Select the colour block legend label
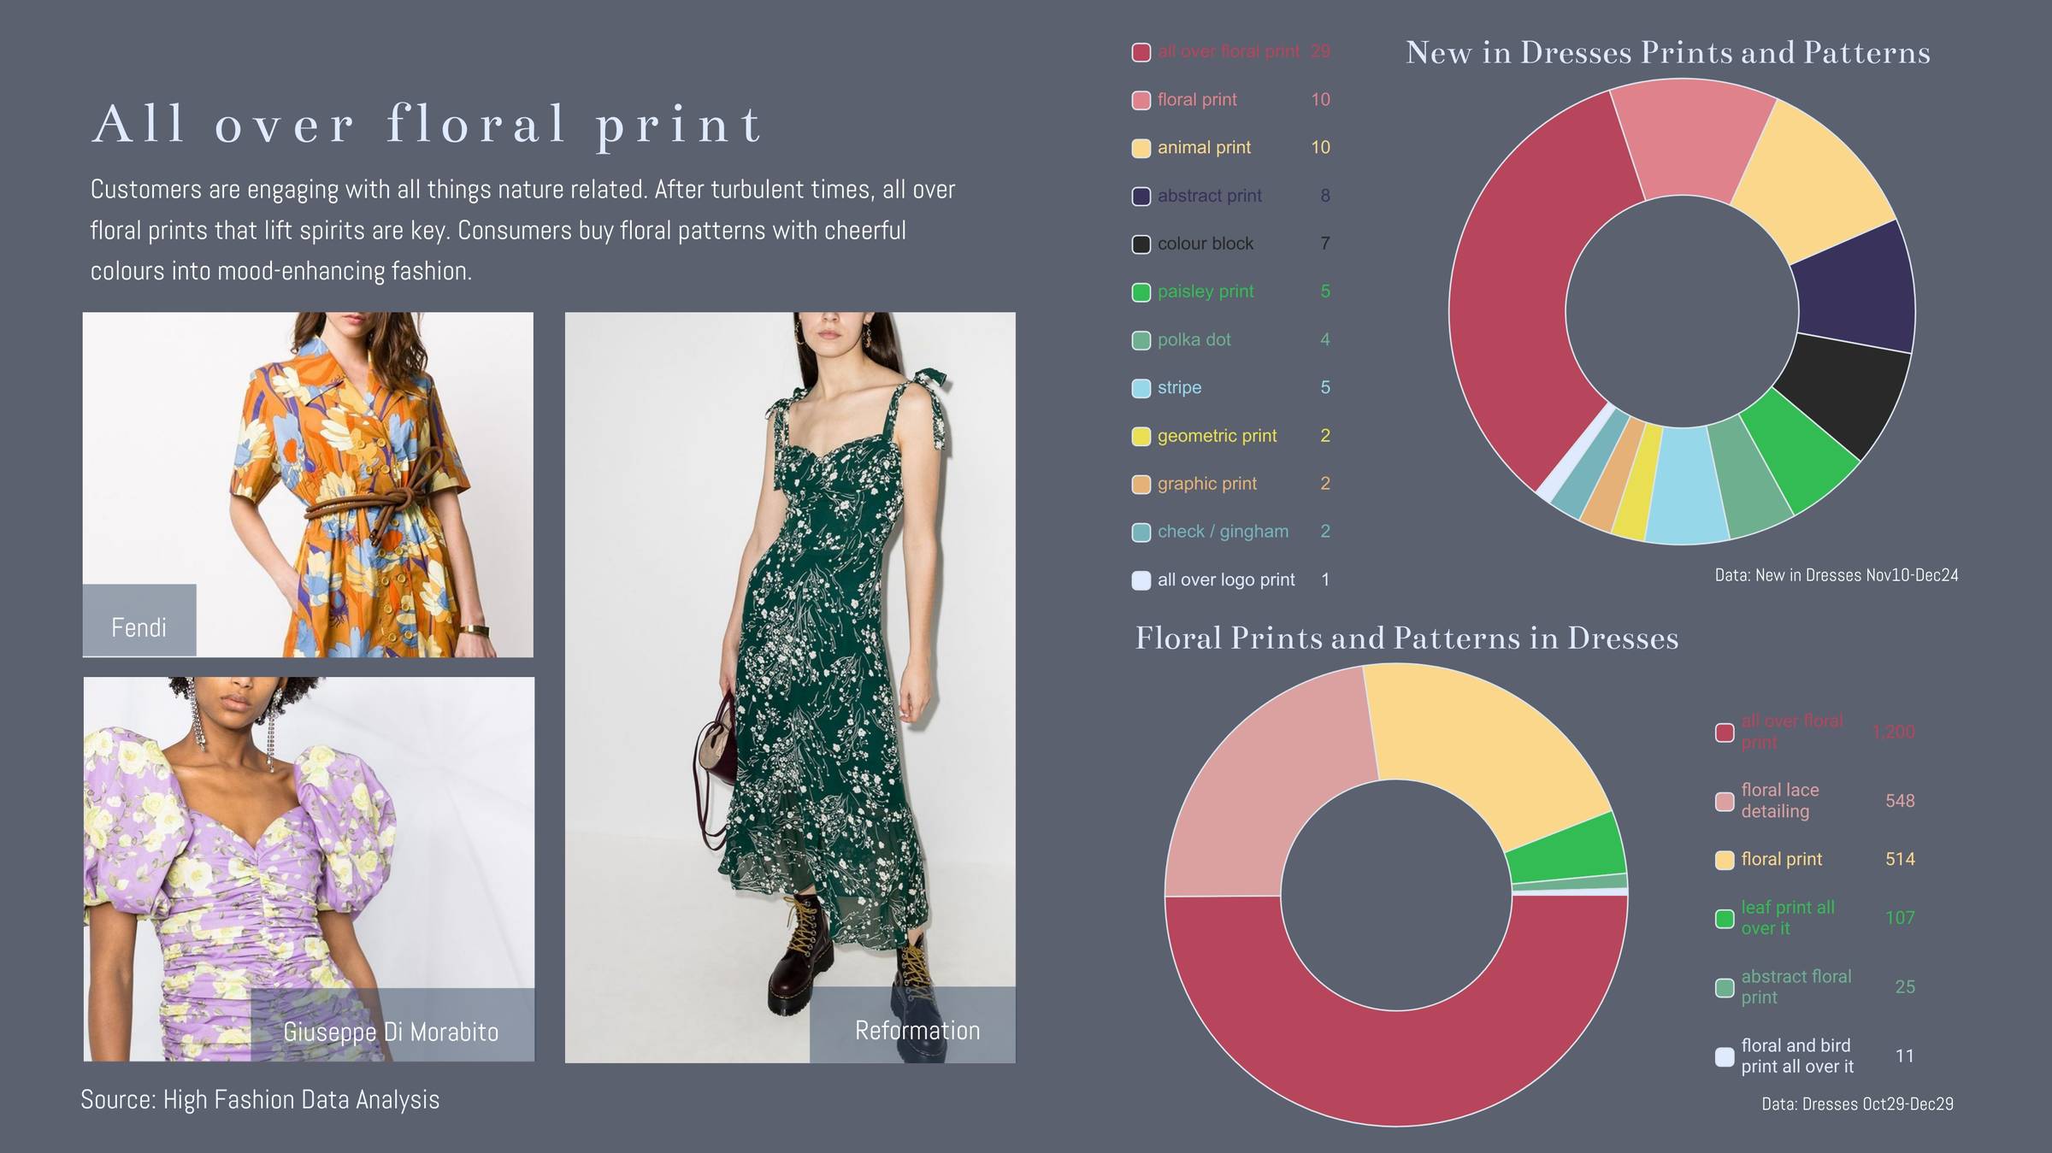Image resolution: width=2052 pixels, height=1153 pixels. [1205, 244]
